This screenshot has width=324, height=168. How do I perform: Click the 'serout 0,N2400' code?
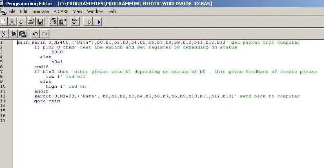click(54, 96)
